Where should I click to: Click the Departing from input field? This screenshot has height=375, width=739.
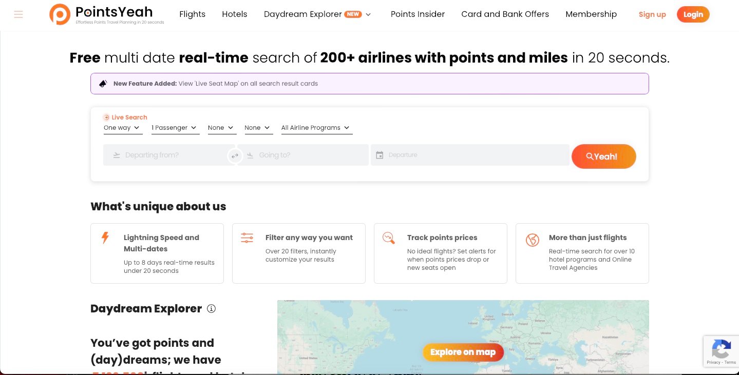169,155
